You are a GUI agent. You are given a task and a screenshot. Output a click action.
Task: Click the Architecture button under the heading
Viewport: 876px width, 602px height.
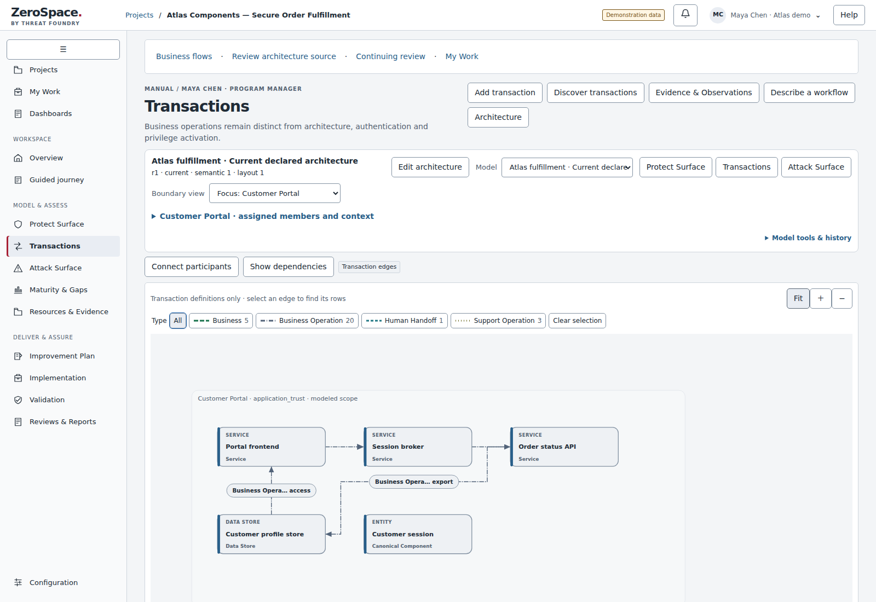[x=498, y=118]
